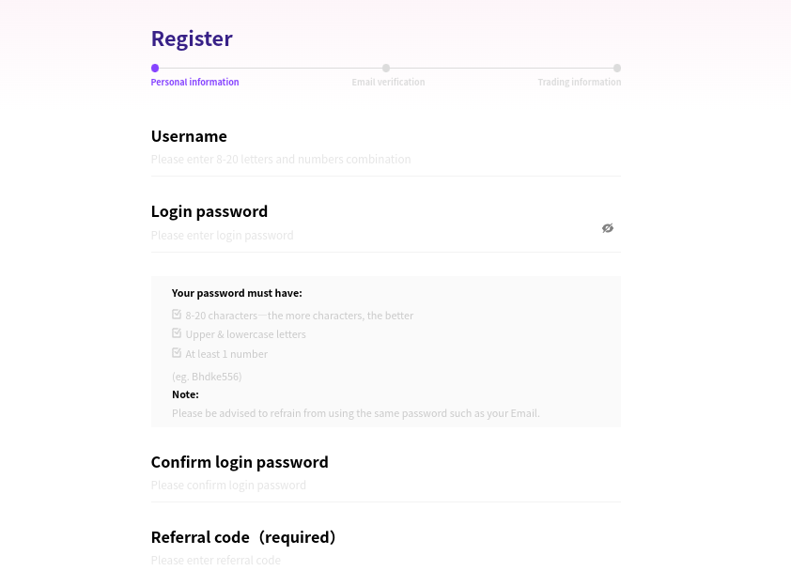Click the example password Bhdke556 text
791x571 pixels.
(x=207, y=377)
